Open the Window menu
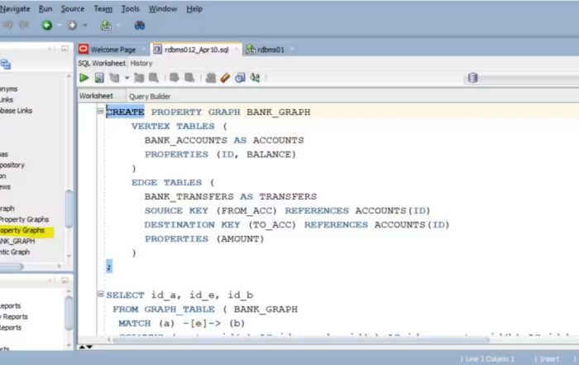Image resolution: width=579 pixels, height=365 pixels. click(163, 9)
